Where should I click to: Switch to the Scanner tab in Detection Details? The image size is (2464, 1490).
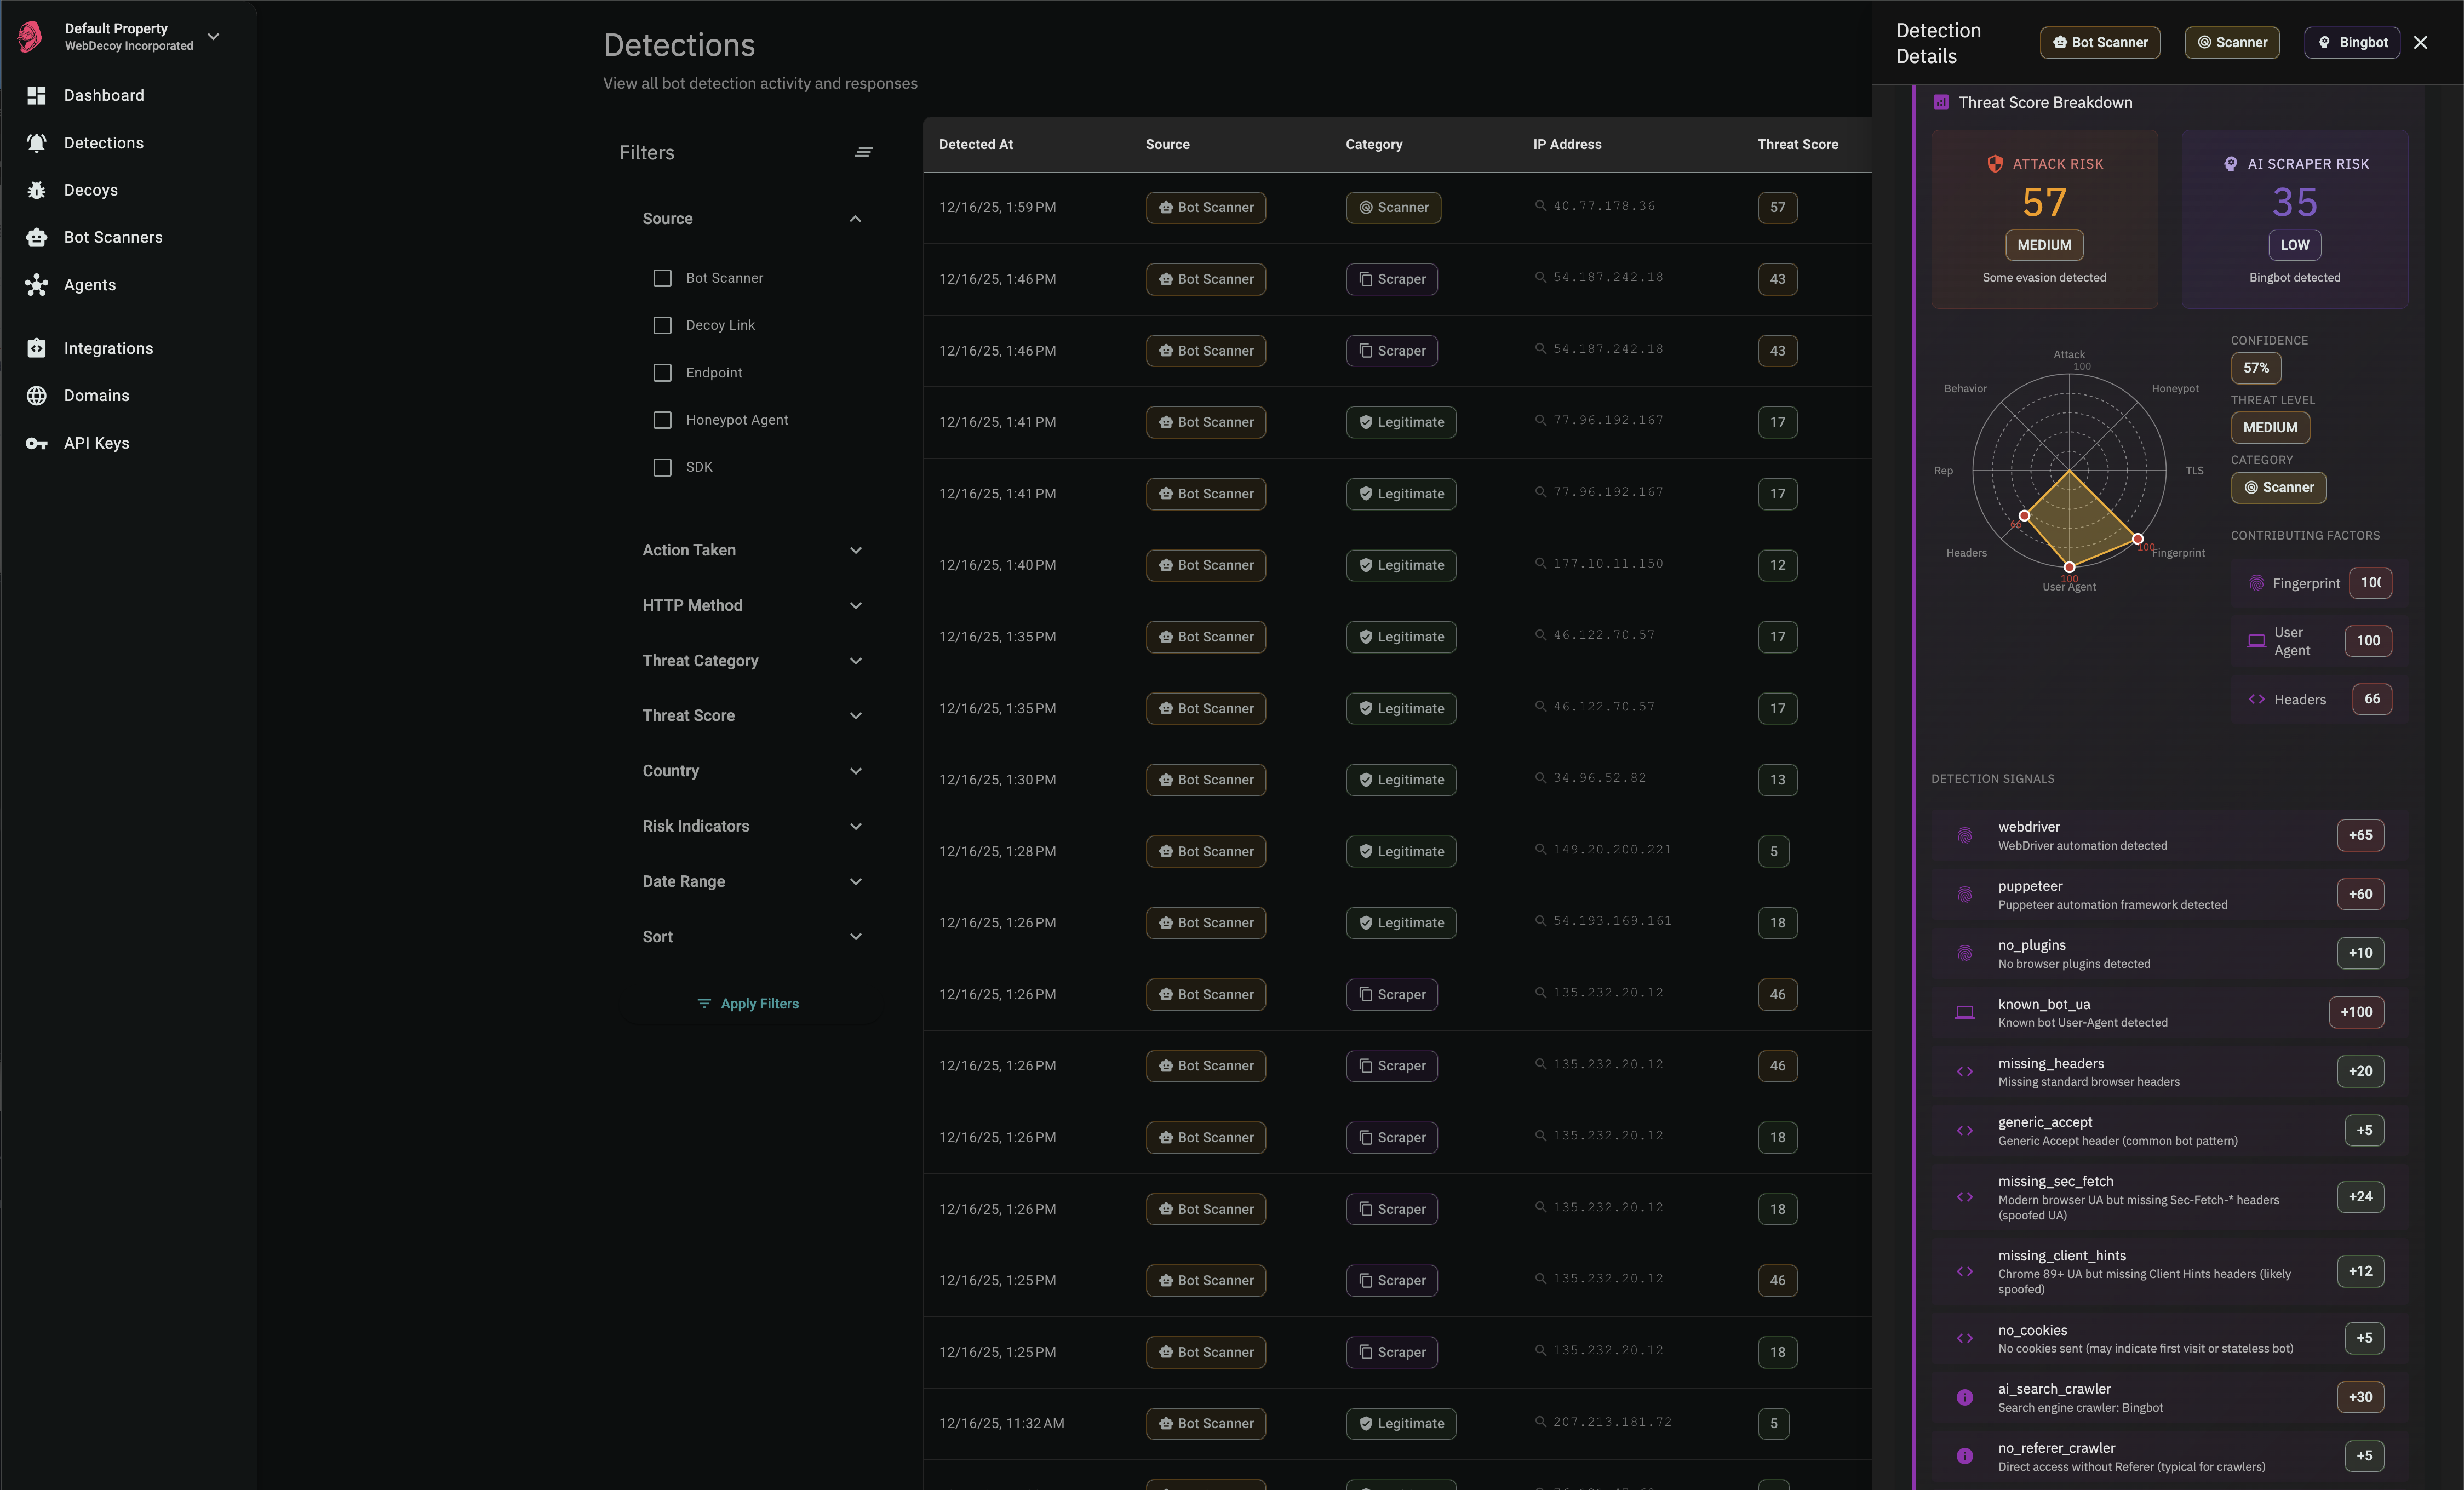[2231, 42]
